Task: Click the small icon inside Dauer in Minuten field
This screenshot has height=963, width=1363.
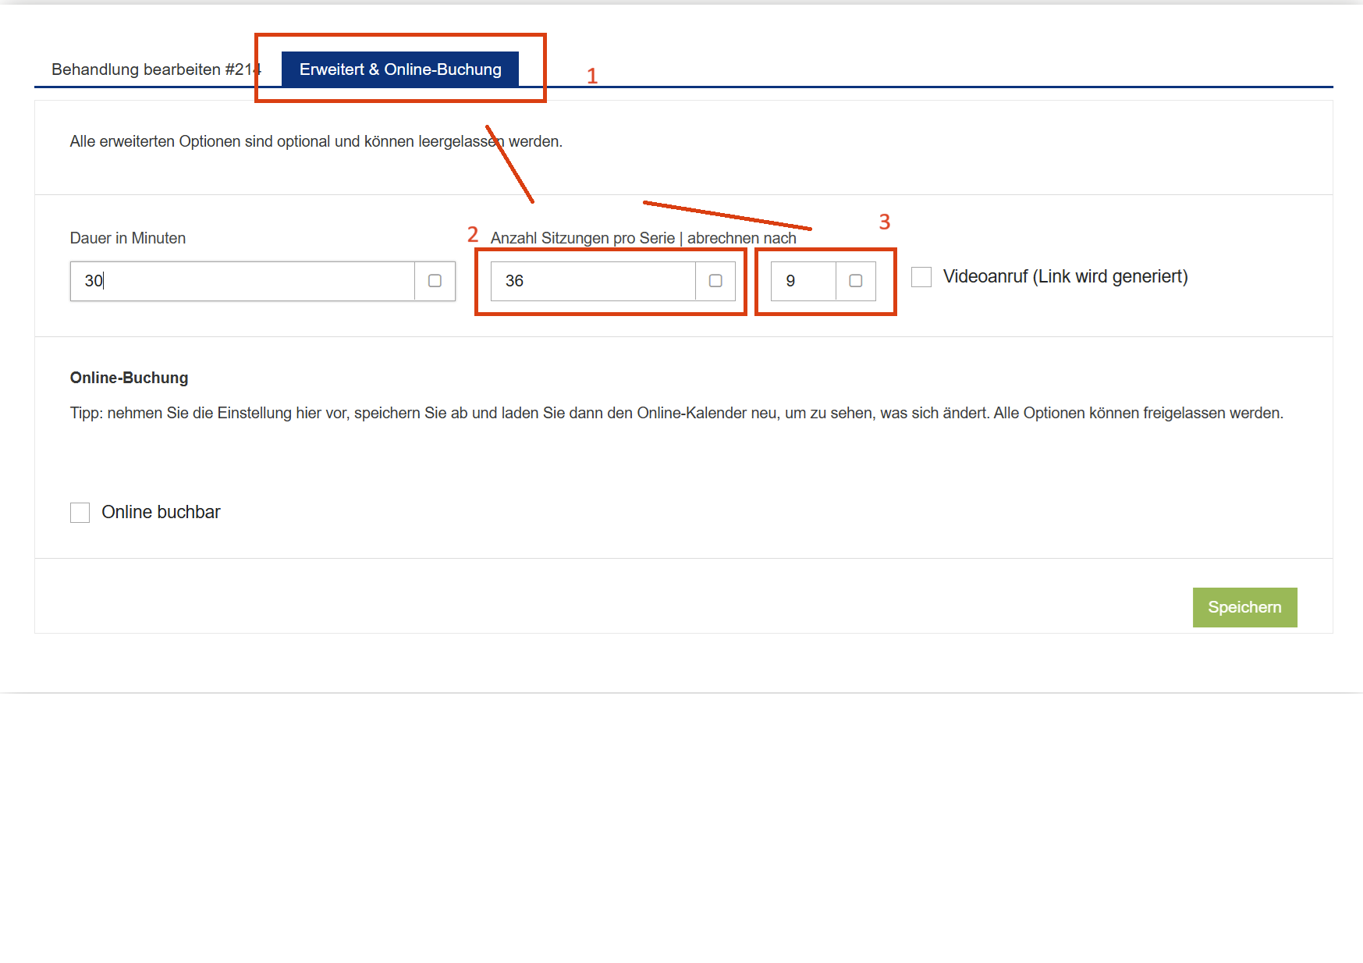Action: click(435, 281)
